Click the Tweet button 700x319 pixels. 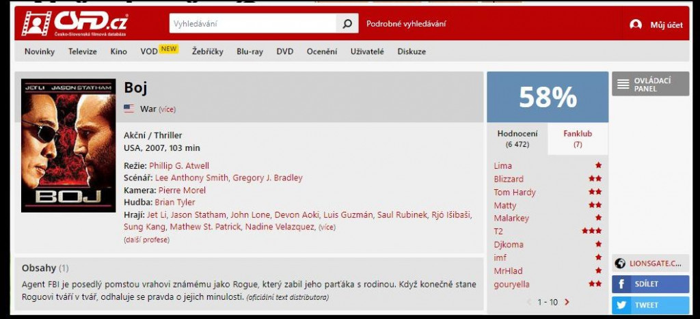click(x=651, y=305)
